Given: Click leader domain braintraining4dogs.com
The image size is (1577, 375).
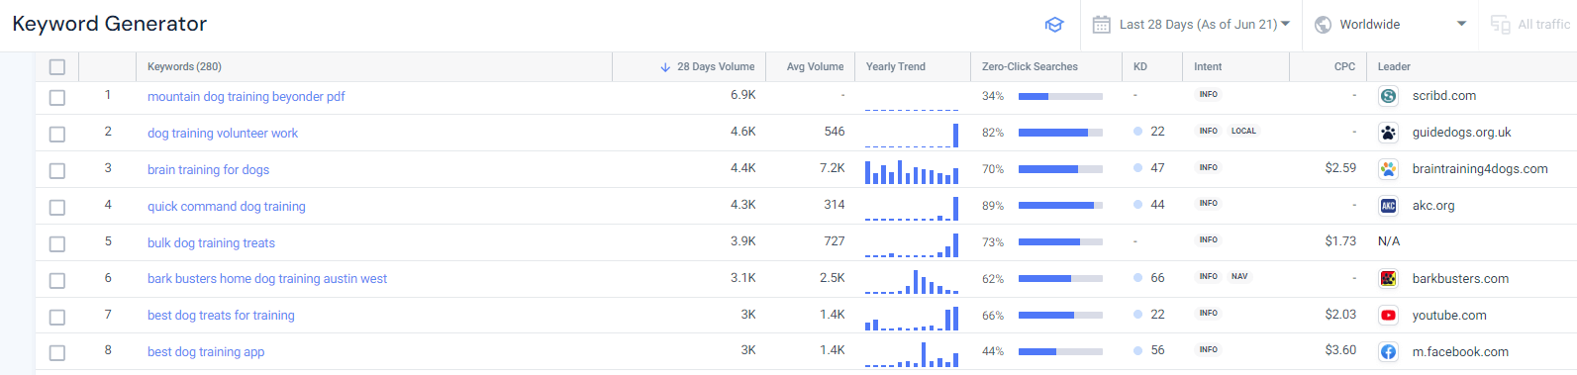Looking at the screenshot, I should [1480, 169].
